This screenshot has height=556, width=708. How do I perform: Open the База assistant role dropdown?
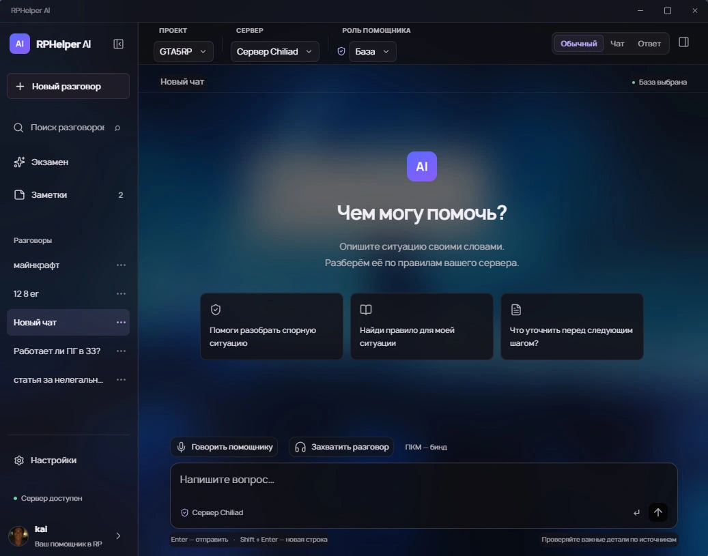click(x=373, y=51)
